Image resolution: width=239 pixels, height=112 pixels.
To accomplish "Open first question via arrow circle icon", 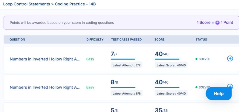I will tap(230, 58).
